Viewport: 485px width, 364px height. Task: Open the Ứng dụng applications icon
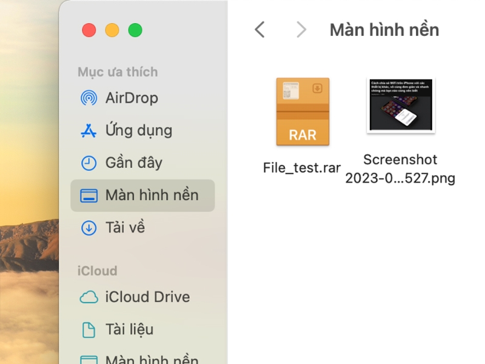tap(89, 130)
